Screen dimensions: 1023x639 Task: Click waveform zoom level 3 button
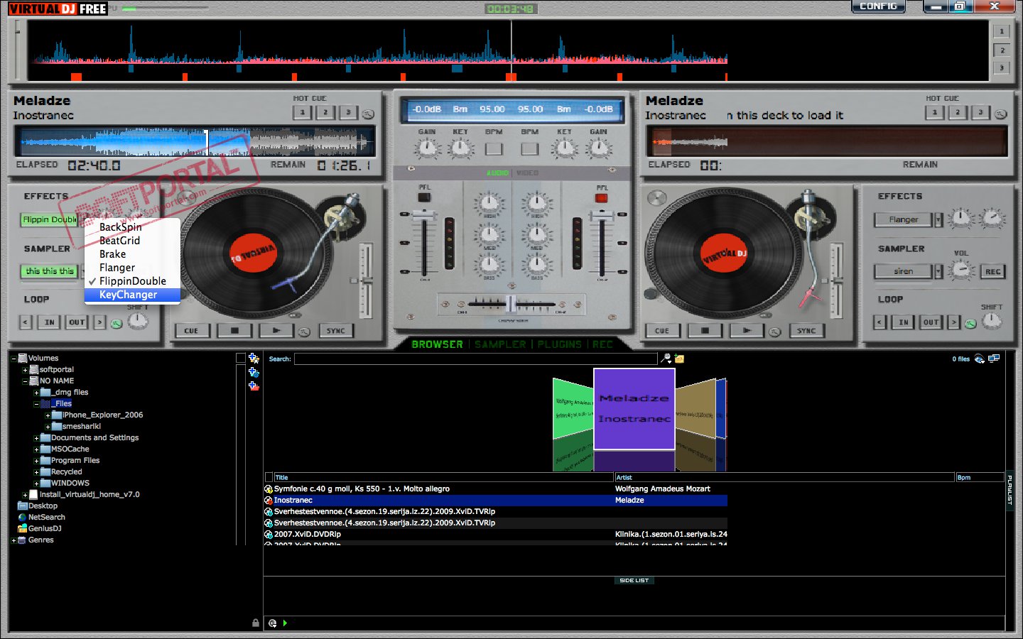[1002, 68]
